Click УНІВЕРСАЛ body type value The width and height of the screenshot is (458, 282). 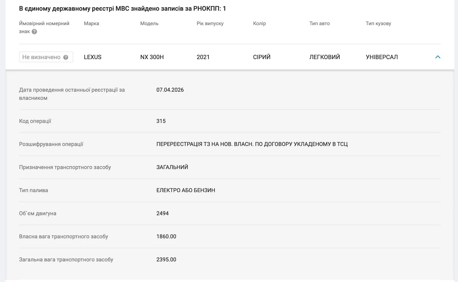point(382,57)
